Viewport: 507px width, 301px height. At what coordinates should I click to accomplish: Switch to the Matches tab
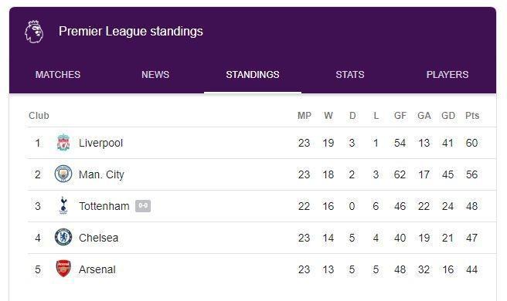pos(58,75)
